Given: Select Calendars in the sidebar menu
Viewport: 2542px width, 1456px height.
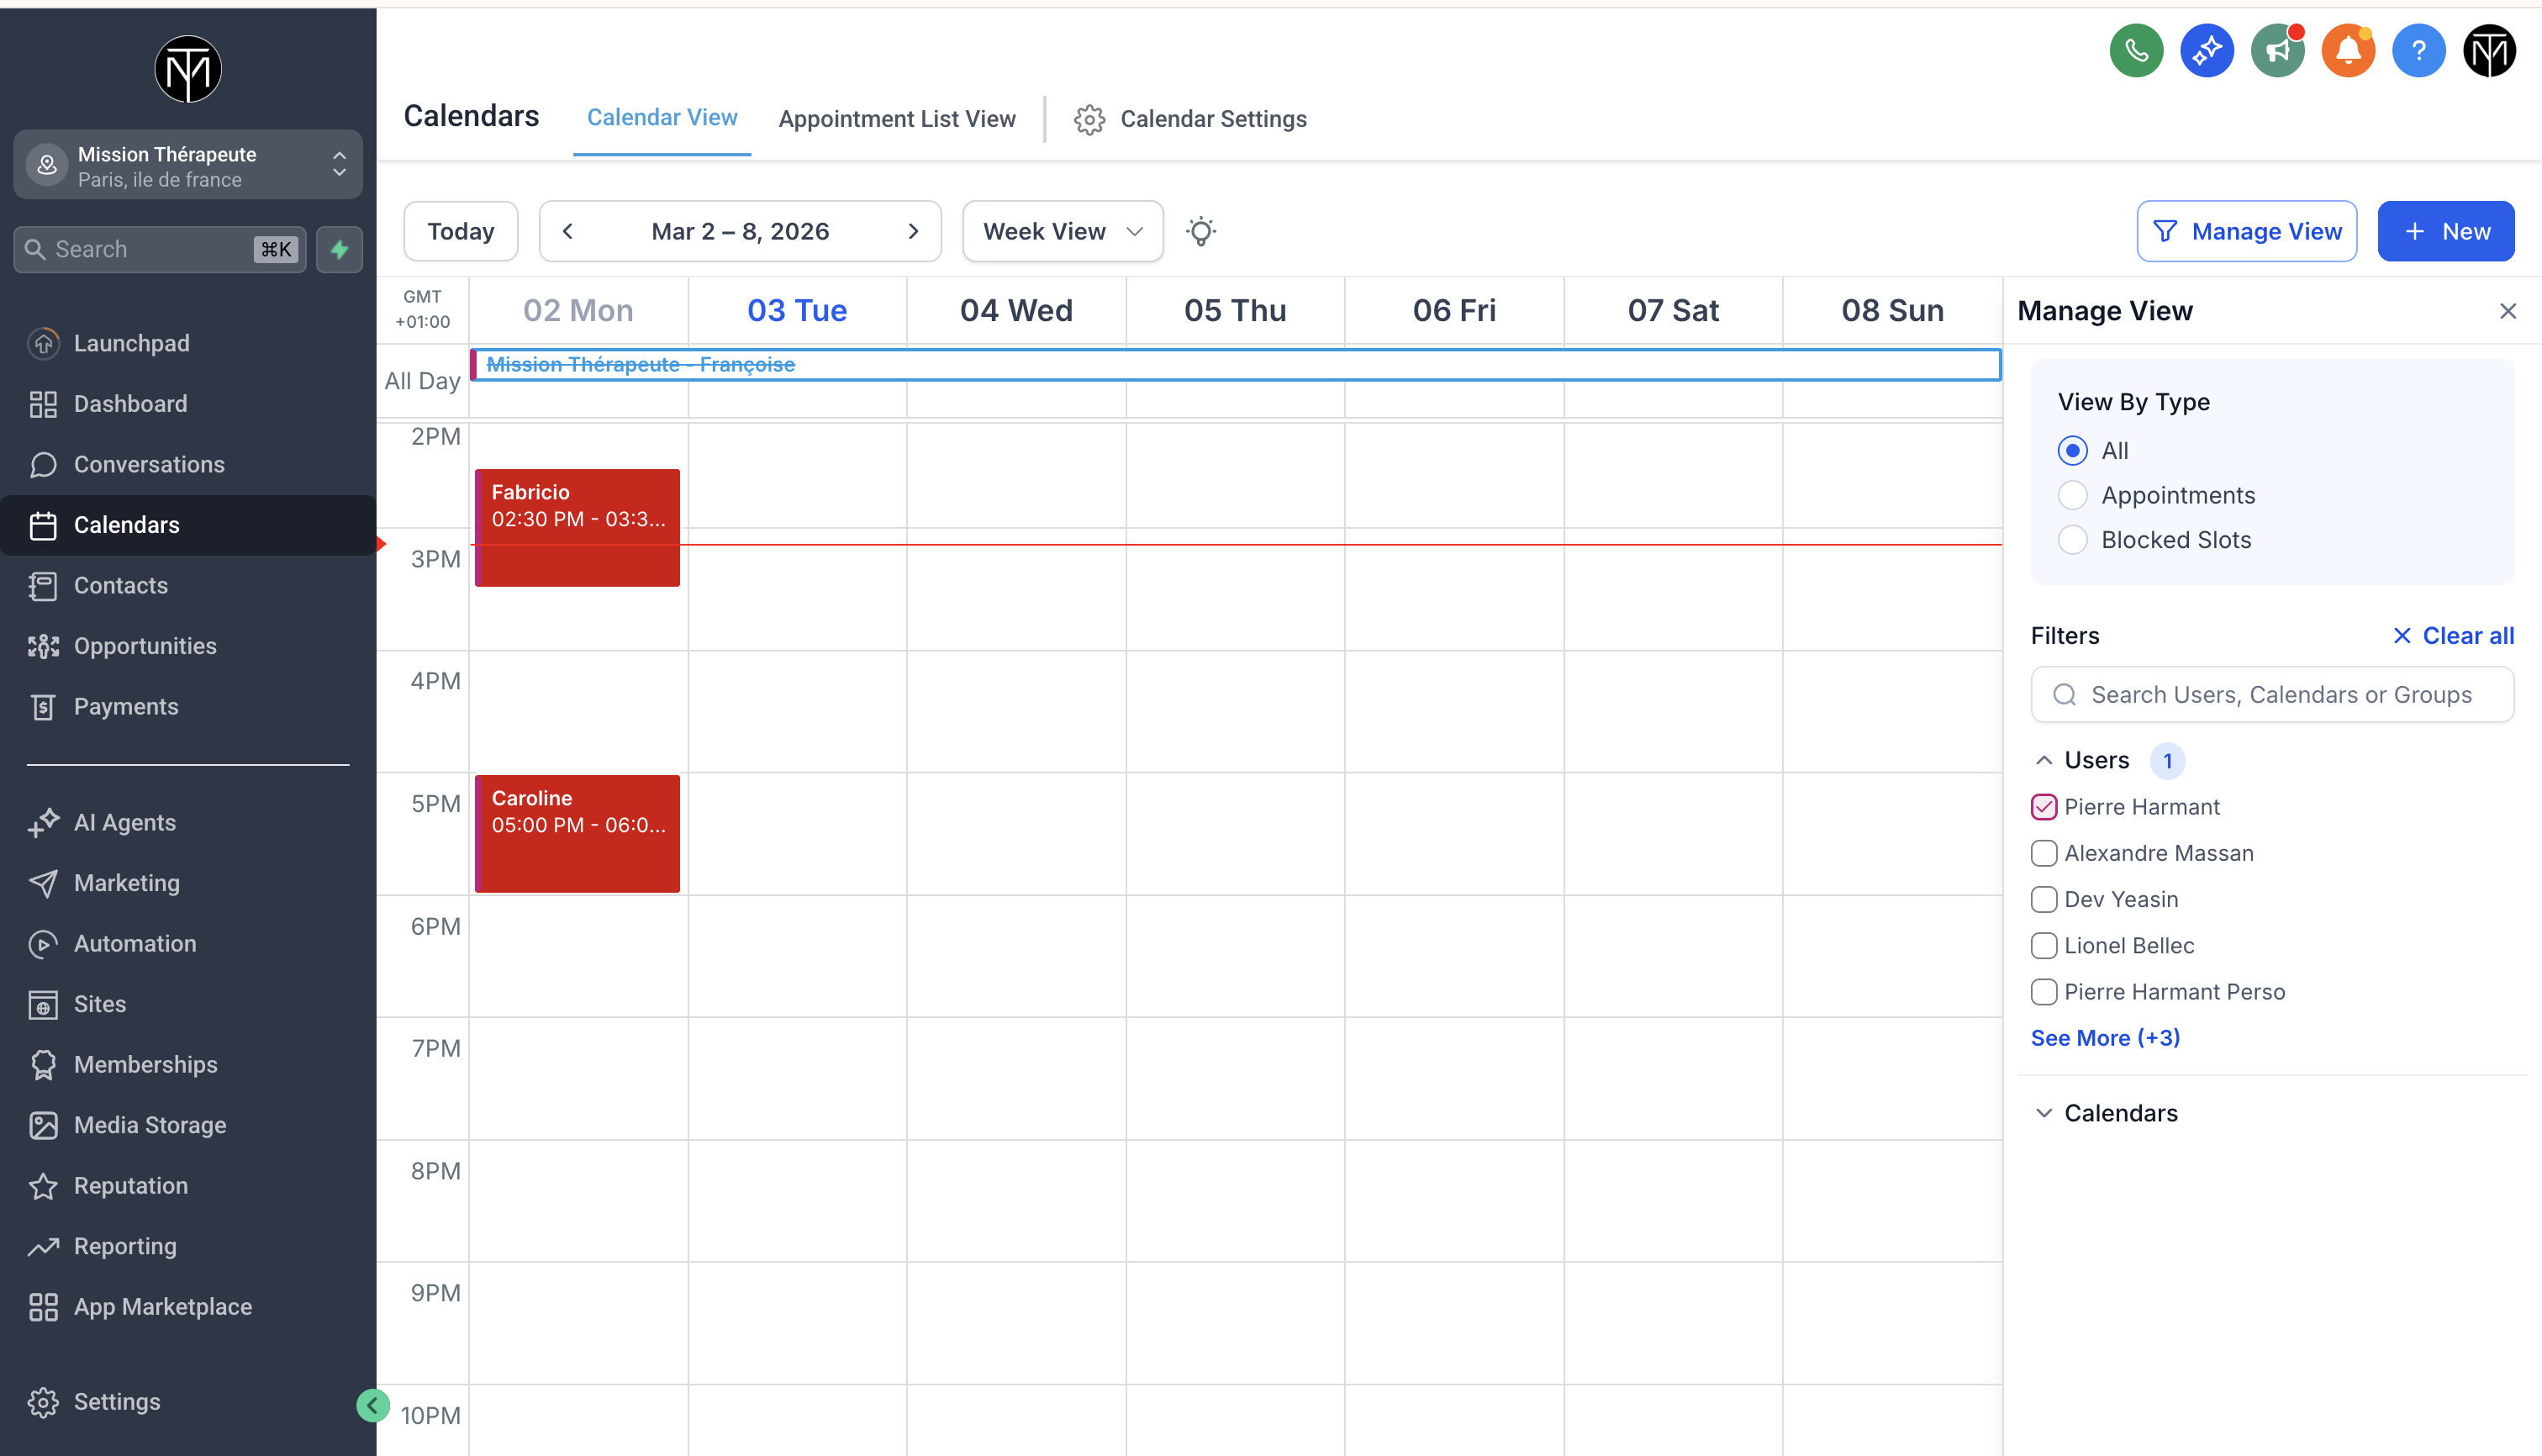Looking at the screenshot, I should point(188,525).
